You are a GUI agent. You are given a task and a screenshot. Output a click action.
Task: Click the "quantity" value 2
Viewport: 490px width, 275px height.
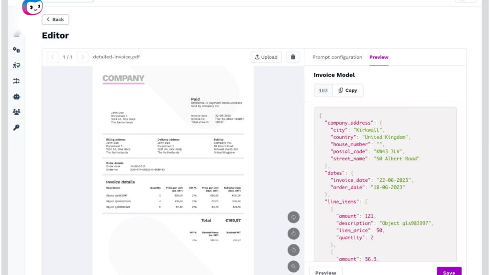(372, 238)
